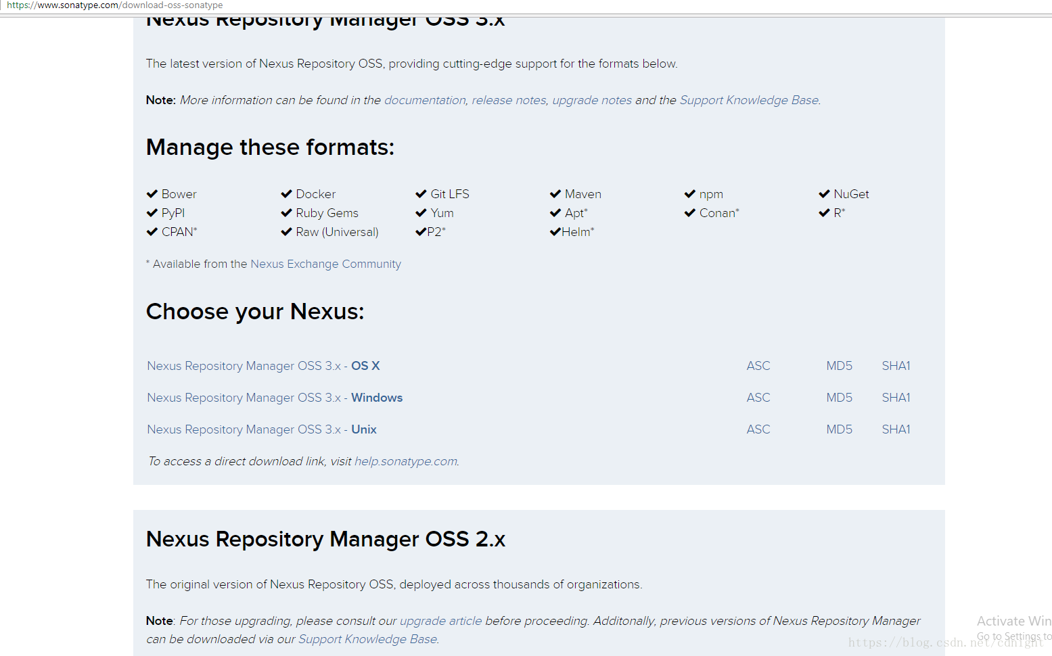Click the checkmark icon beside Docker
The width and height of the screenshot is (1052, 656).
point(287,194)
